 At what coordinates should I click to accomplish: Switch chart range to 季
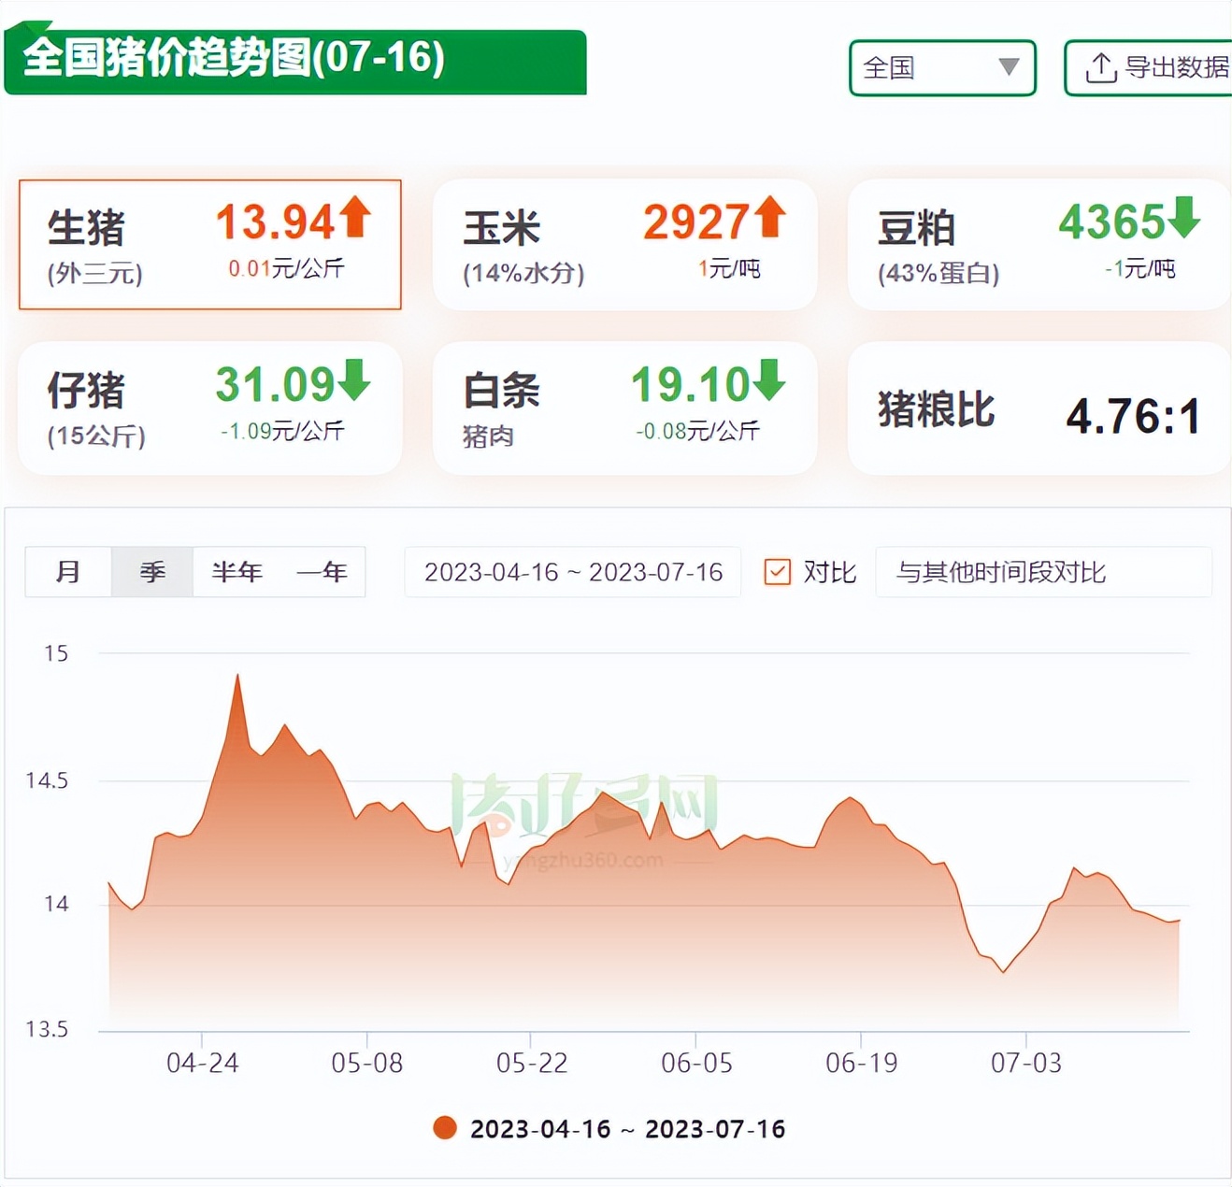(152, 571)
